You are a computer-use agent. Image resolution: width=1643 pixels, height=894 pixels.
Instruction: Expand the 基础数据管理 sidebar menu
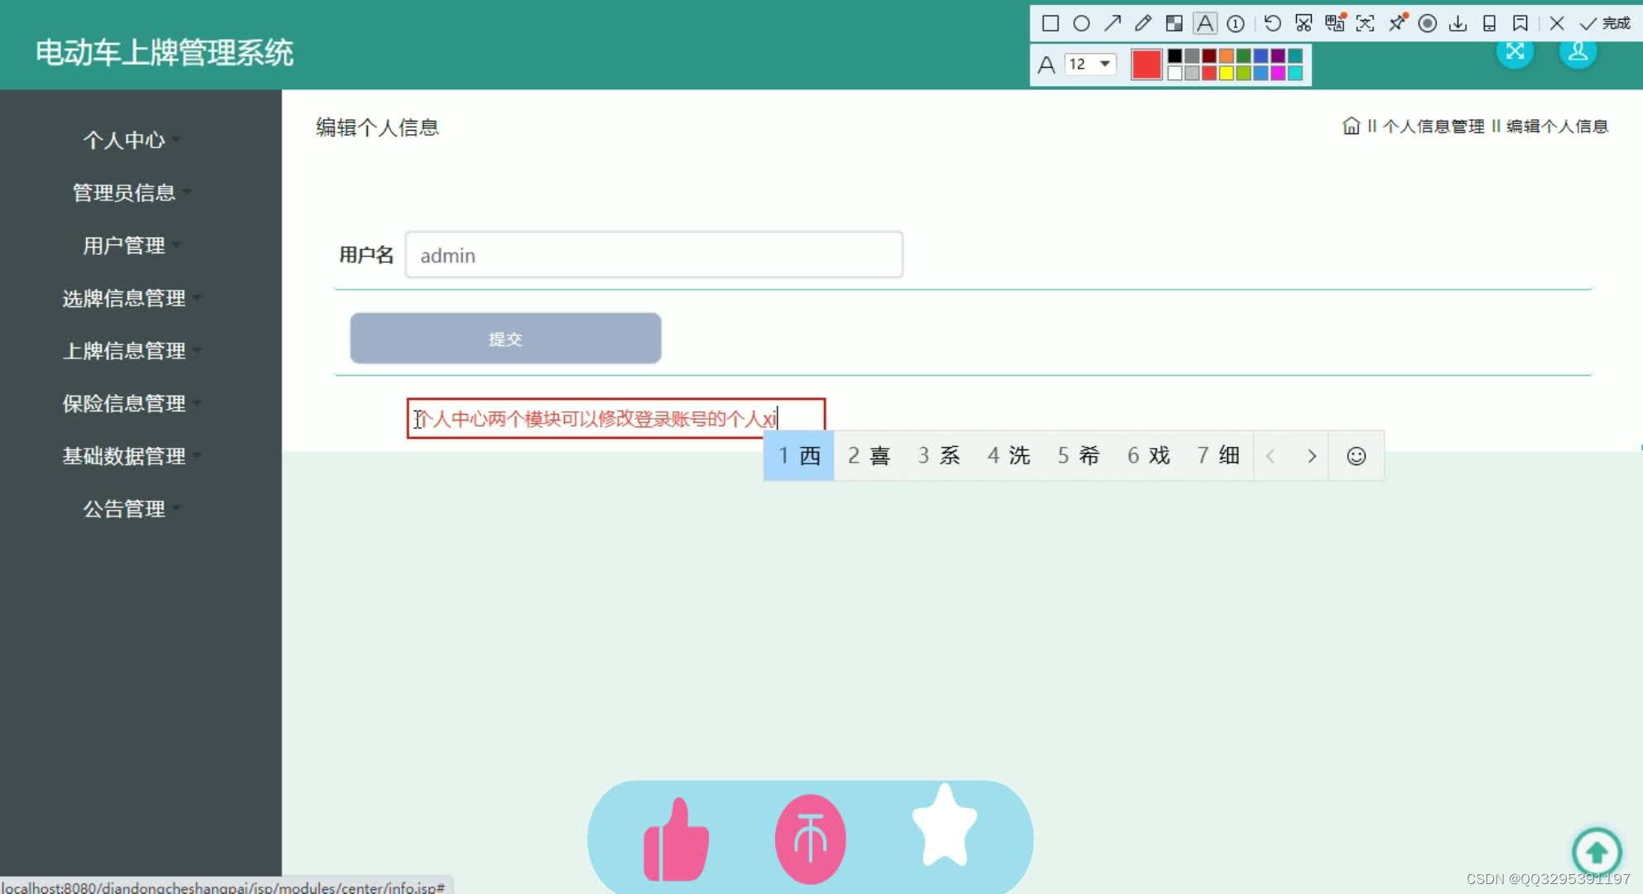coord(131,456)
